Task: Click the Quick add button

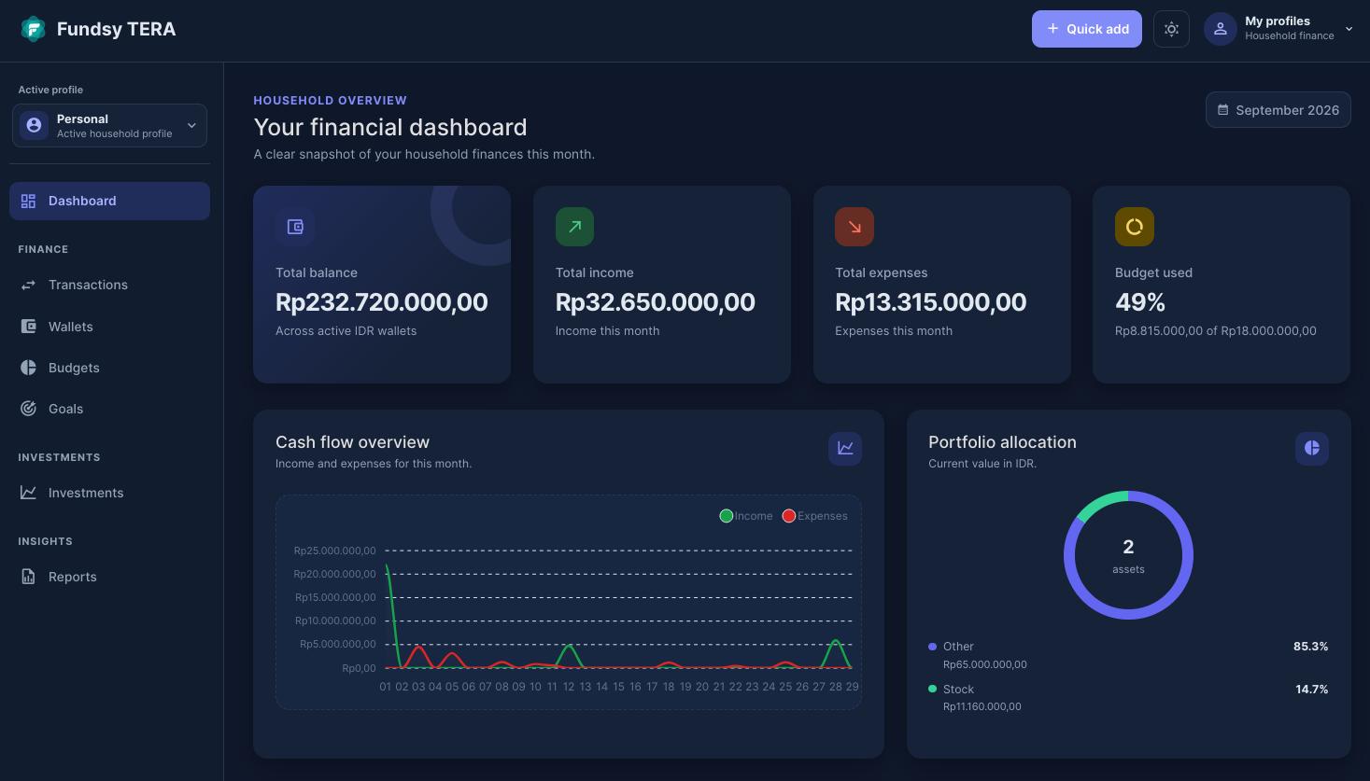Action: pos(1086,29)
